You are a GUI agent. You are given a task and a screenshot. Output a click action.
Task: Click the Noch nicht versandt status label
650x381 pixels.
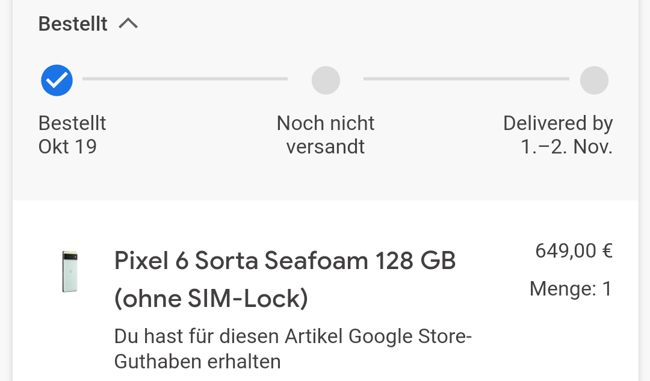pyautogui.click(x=326, y=135)
